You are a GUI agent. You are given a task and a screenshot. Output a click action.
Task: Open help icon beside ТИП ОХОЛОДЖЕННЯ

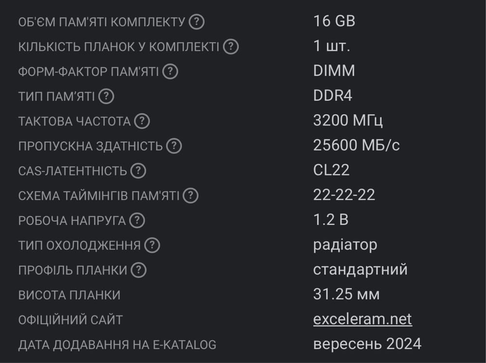tap(152, 245)
